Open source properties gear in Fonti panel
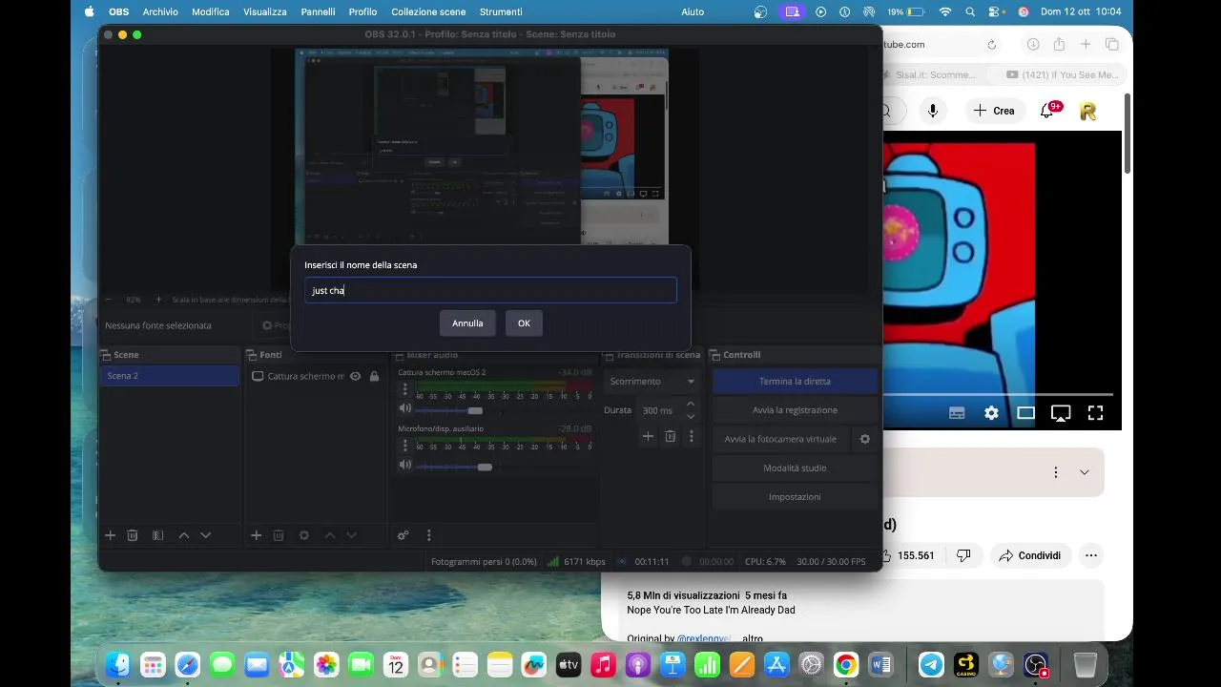This screenshot has height=687, width=1221. 304,535
